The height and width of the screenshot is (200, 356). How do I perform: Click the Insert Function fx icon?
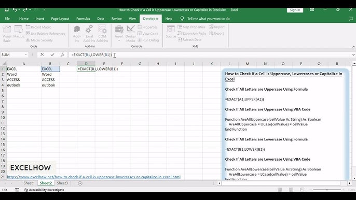point(62,54)
